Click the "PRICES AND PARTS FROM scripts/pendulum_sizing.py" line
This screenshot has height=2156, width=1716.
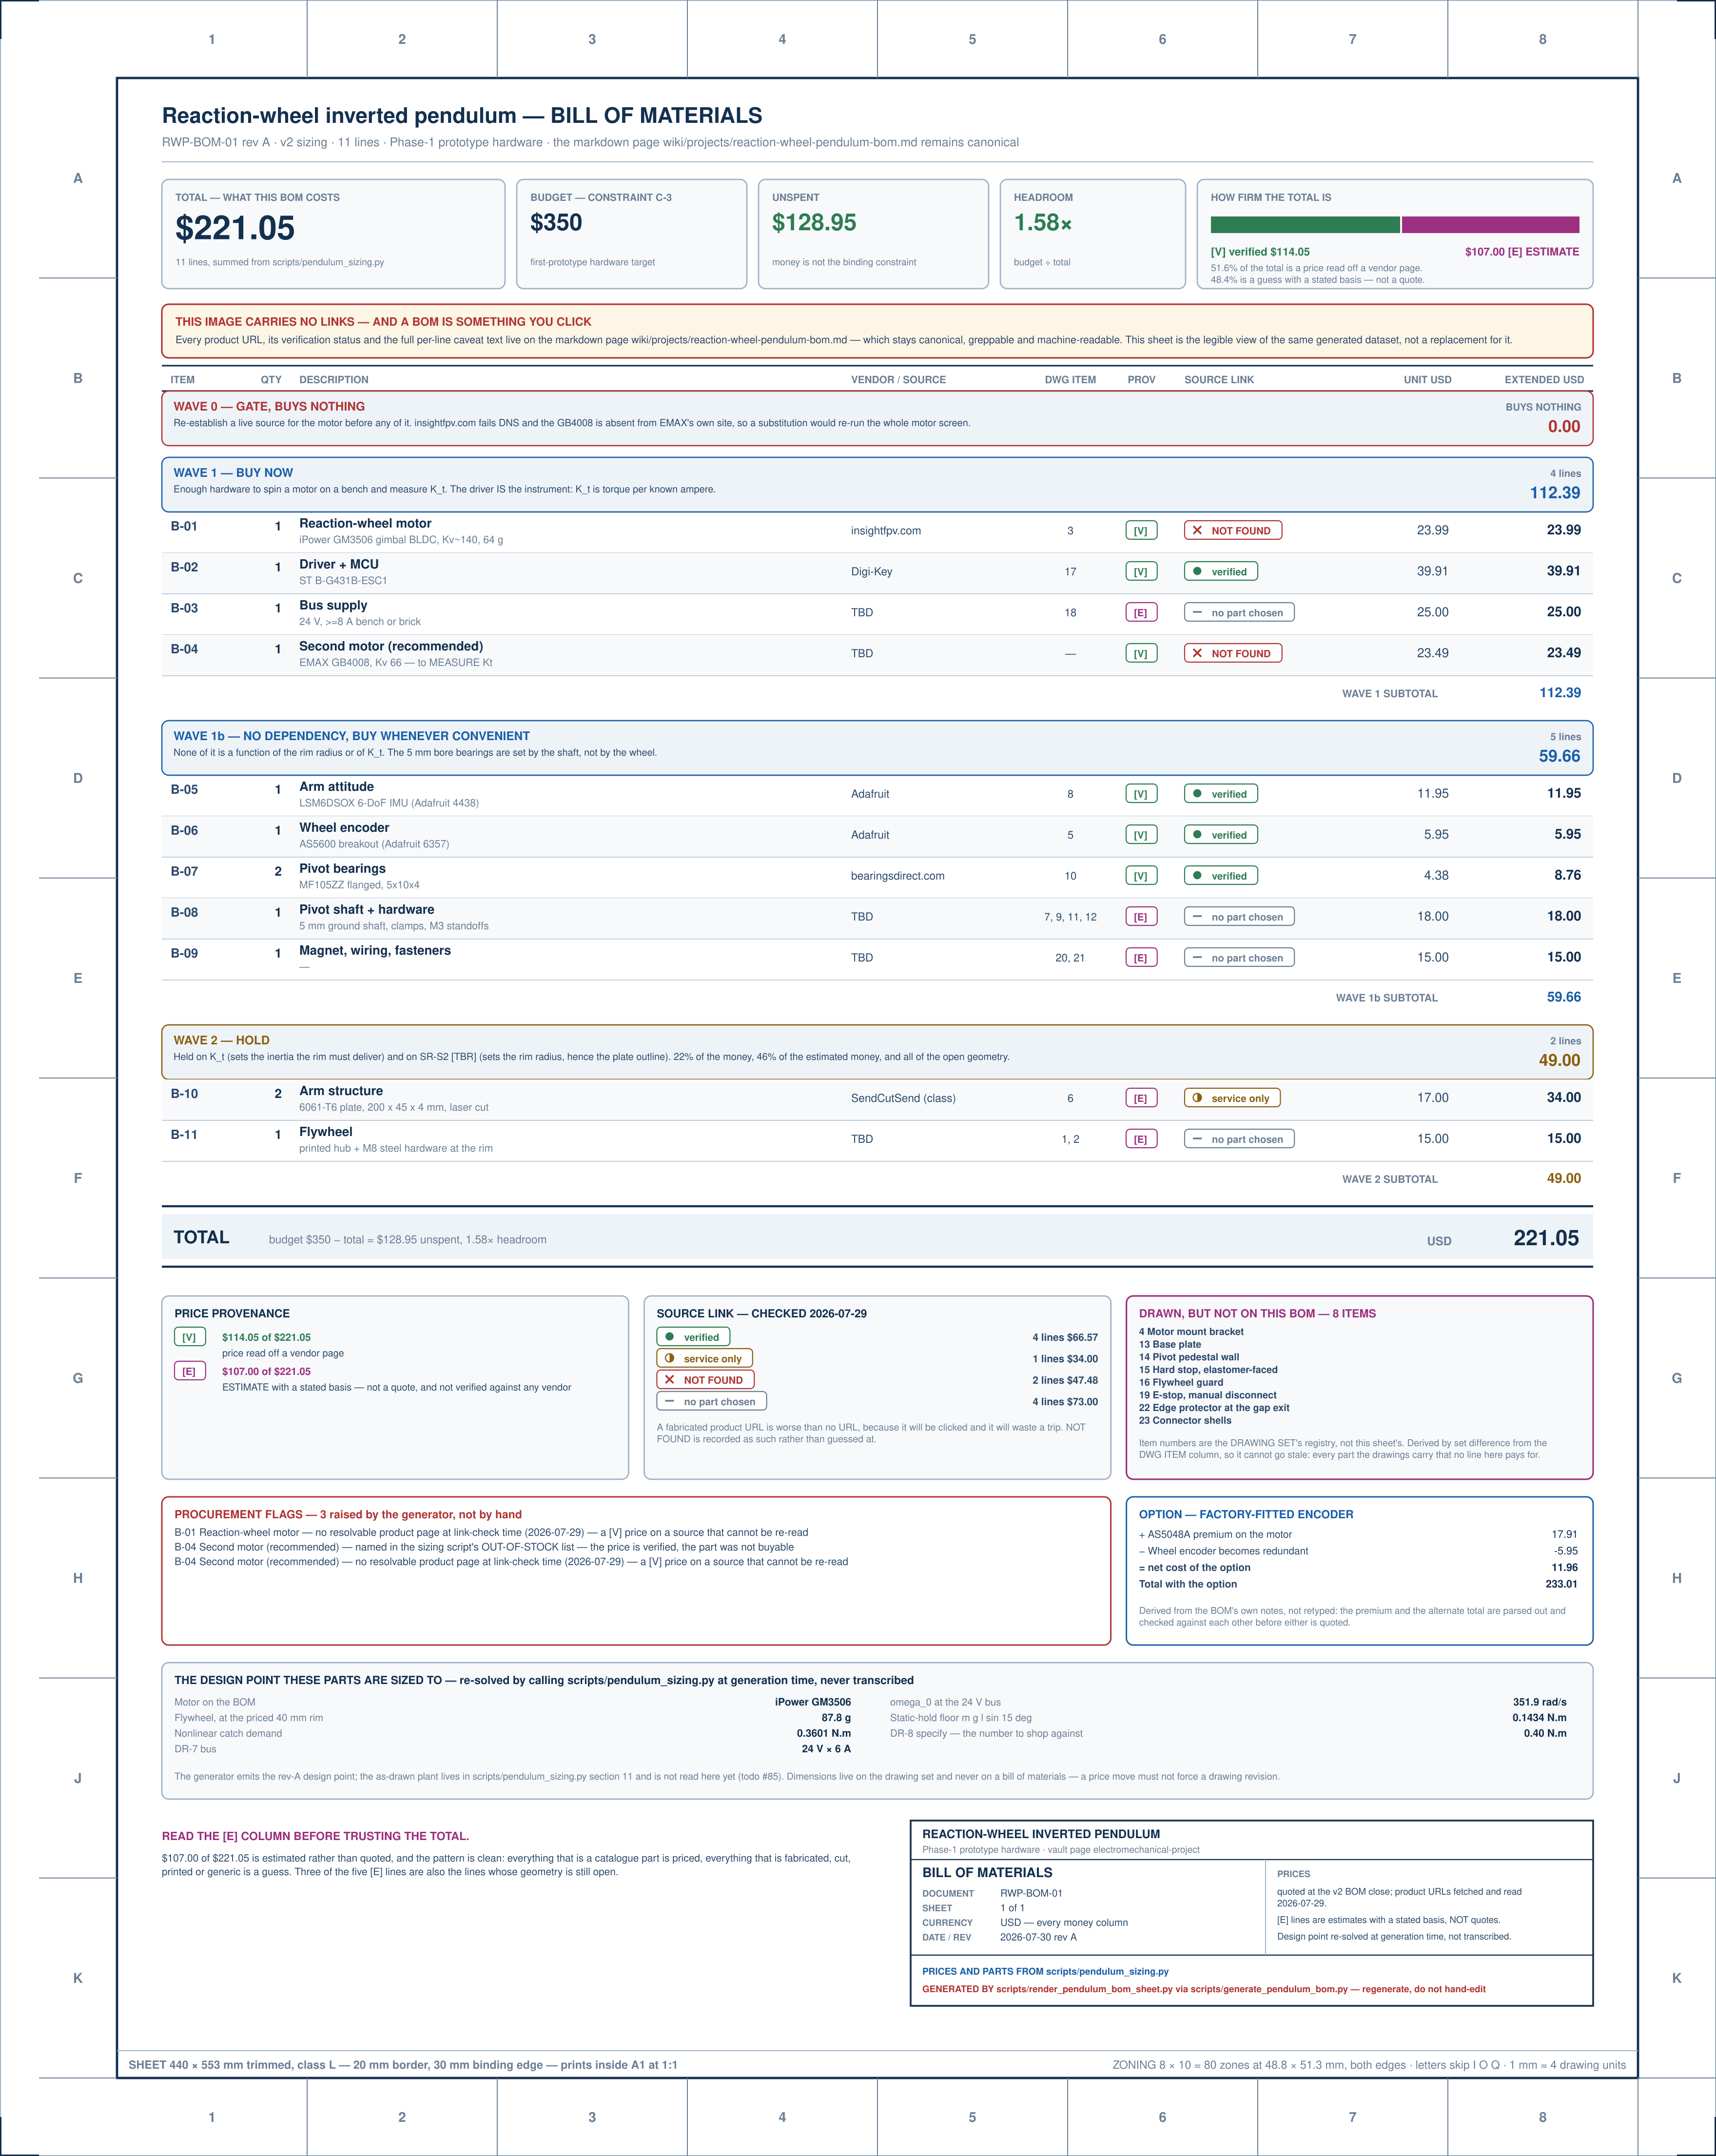pyautogui.click(x=1045, y=1972)
